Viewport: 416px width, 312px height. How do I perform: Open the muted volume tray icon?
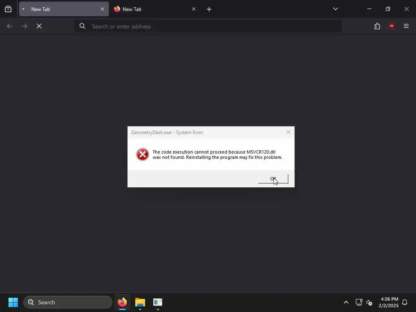(x=369, y=302)
